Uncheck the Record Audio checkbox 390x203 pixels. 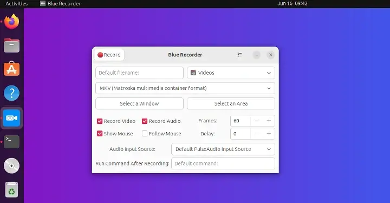(x=145, y=121)
